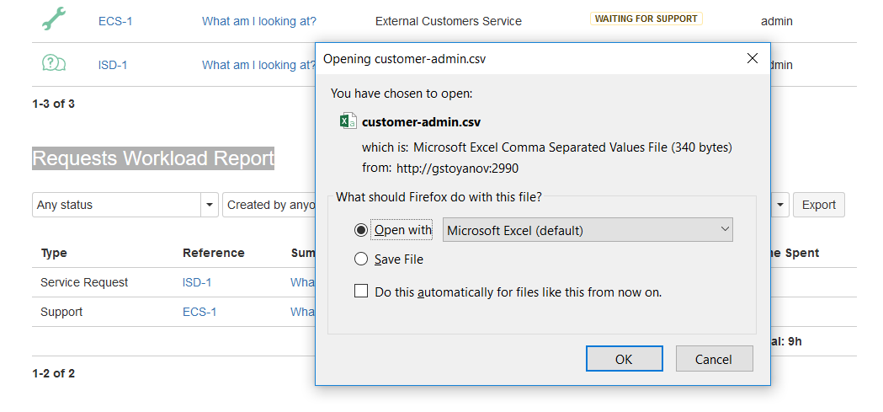Viewport: 883px width, 412px height.
Task: Click the Export button
Action: click(x=818, y=205)
